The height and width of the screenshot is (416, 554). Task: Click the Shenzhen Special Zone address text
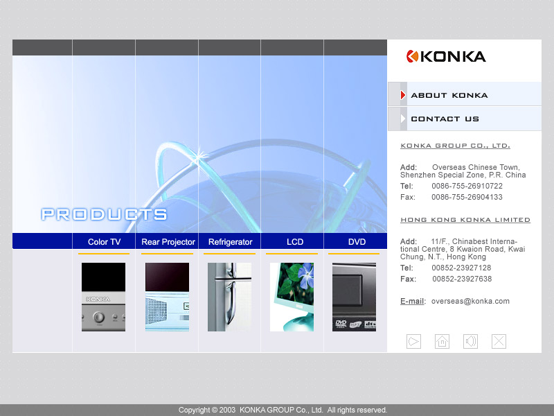pyautogui.click(x=463, y=171)
